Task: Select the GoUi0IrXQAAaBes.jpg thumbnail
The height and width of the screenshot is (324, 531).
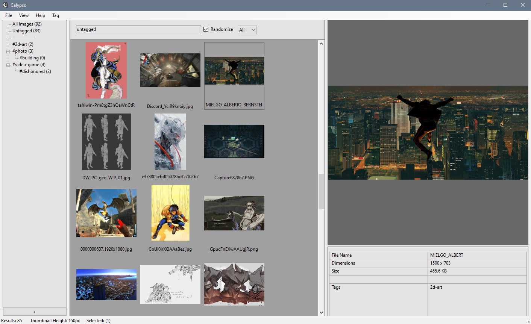Action: pos(170,213)
